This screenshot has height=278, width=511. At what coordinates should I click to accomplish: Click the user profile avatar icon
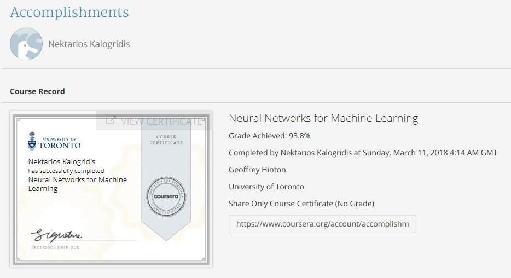coord(26,44)
